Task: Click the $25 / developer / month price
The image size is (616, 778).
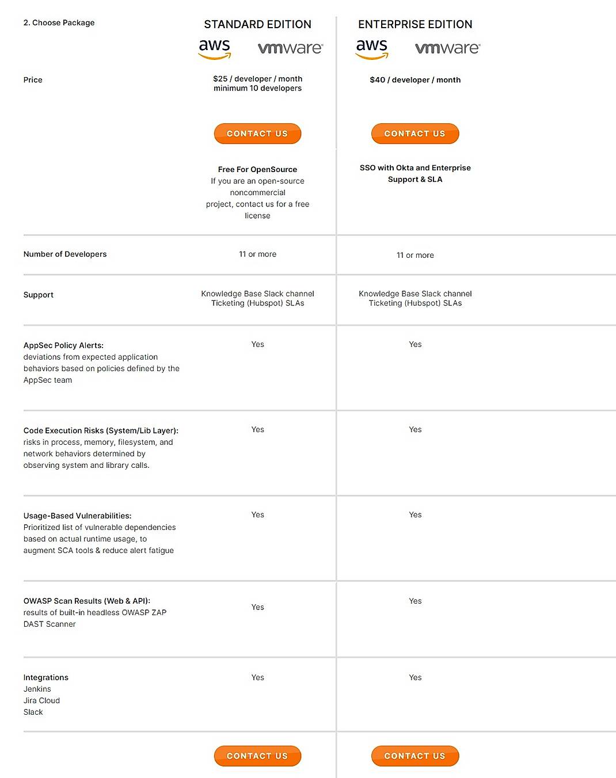Action: tap(257, 79)
